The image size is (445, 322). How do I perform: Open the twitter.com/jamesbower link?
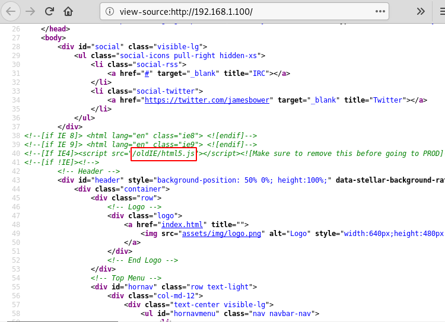pos(207,100)
